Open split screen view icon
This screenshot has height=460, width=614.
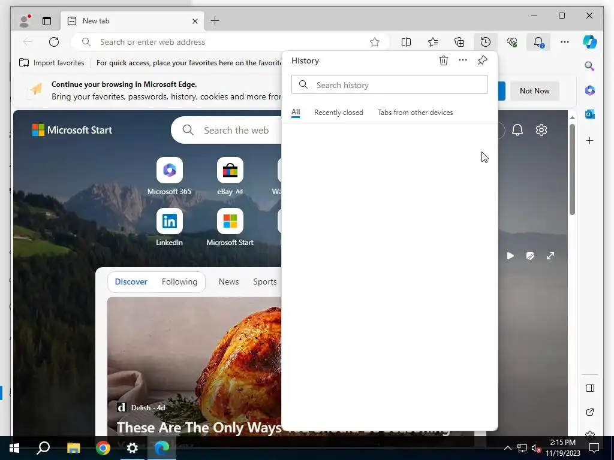pyautogui.click(x=406, y=42)
